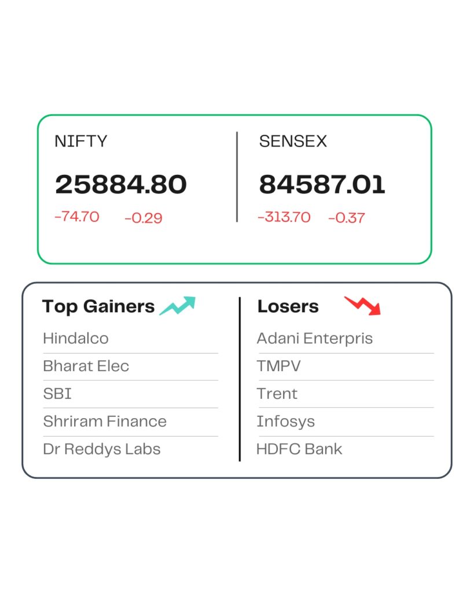
Task: Select Trent in the losers list
Action: click(277, 394)
